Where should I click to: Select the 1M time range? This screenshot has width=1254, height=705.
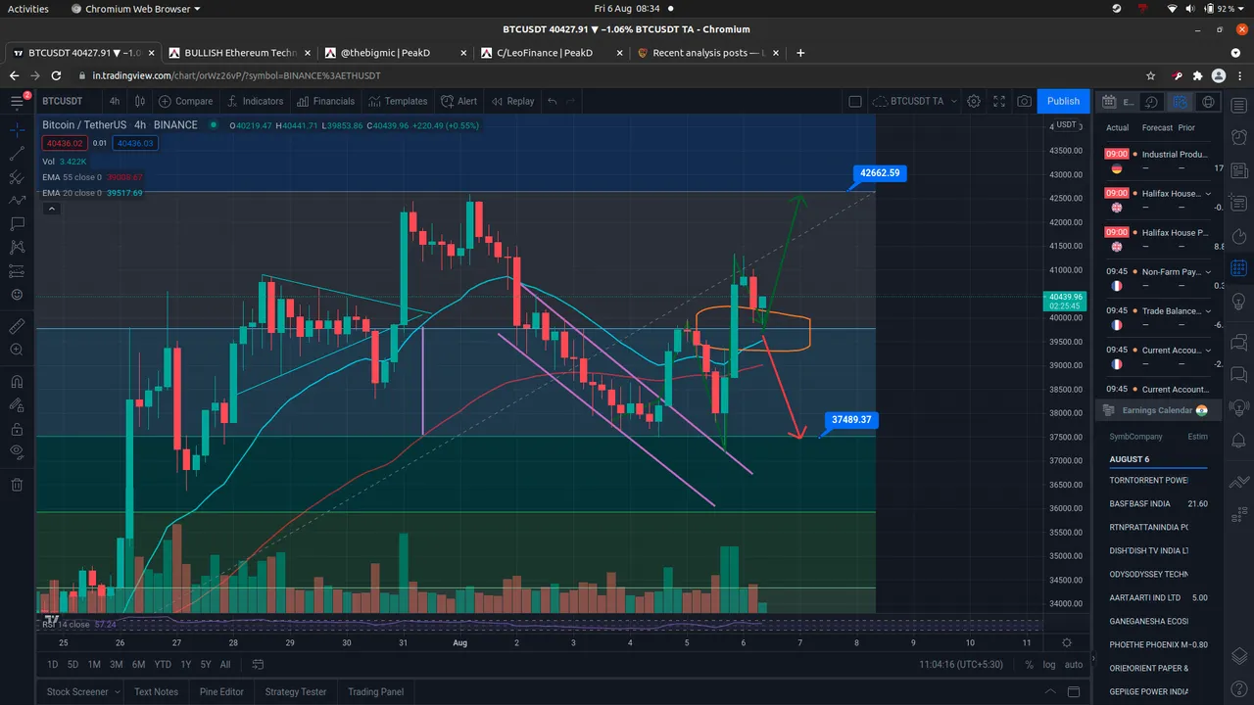[94, 665]
